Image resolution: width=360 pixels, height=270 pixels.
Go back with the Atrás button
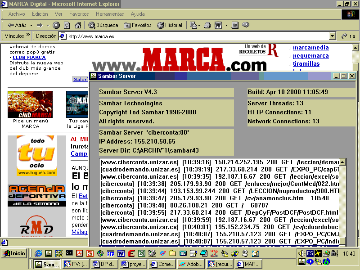click(17, 25)
